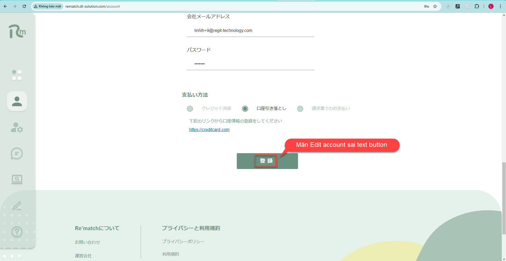
Task: Open the プライバシーポリシー footer link
Action: 183,241
